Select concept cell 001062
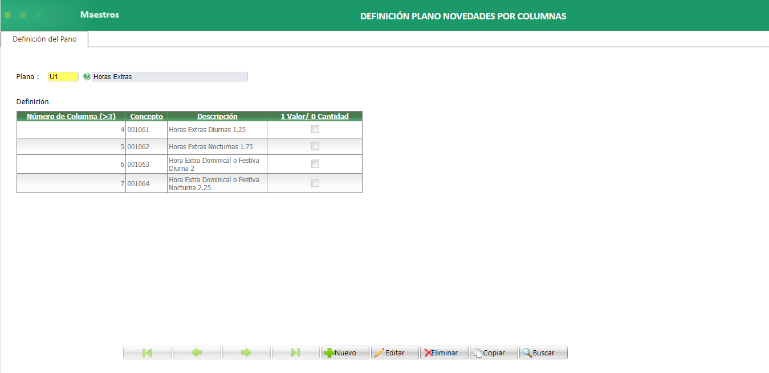The image size is (769, 373). [x=147, y=146]
